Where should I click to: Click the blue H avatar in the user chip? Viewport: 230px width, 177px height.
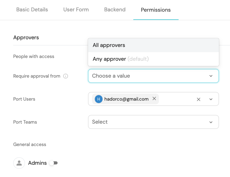click(x=99, y=99)
